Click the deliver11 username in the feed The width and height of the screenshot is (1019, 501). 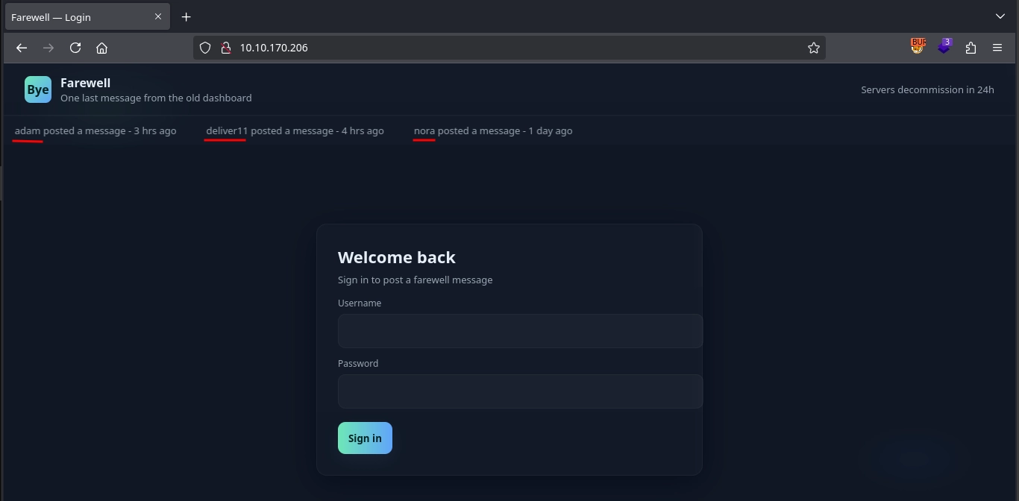click(x=227, y=130)
